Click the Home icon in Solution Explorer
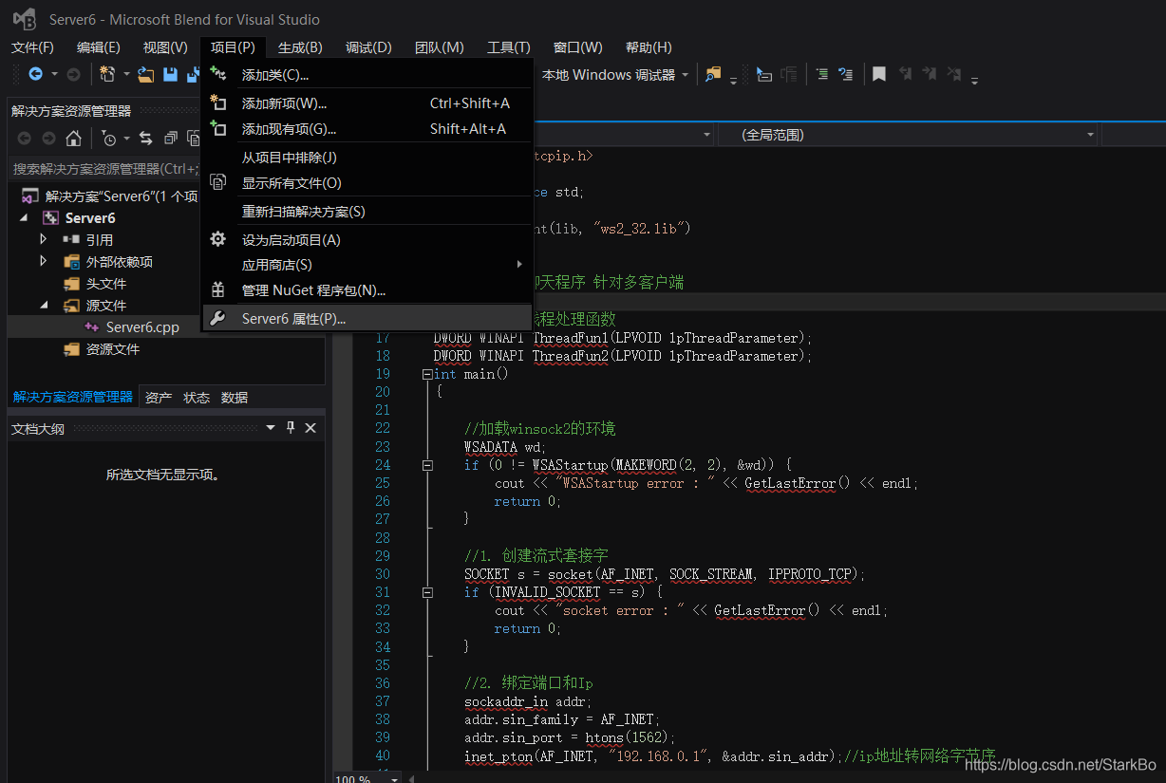Viewport: 1166px width, 783px height. click(x=73, y=139)
